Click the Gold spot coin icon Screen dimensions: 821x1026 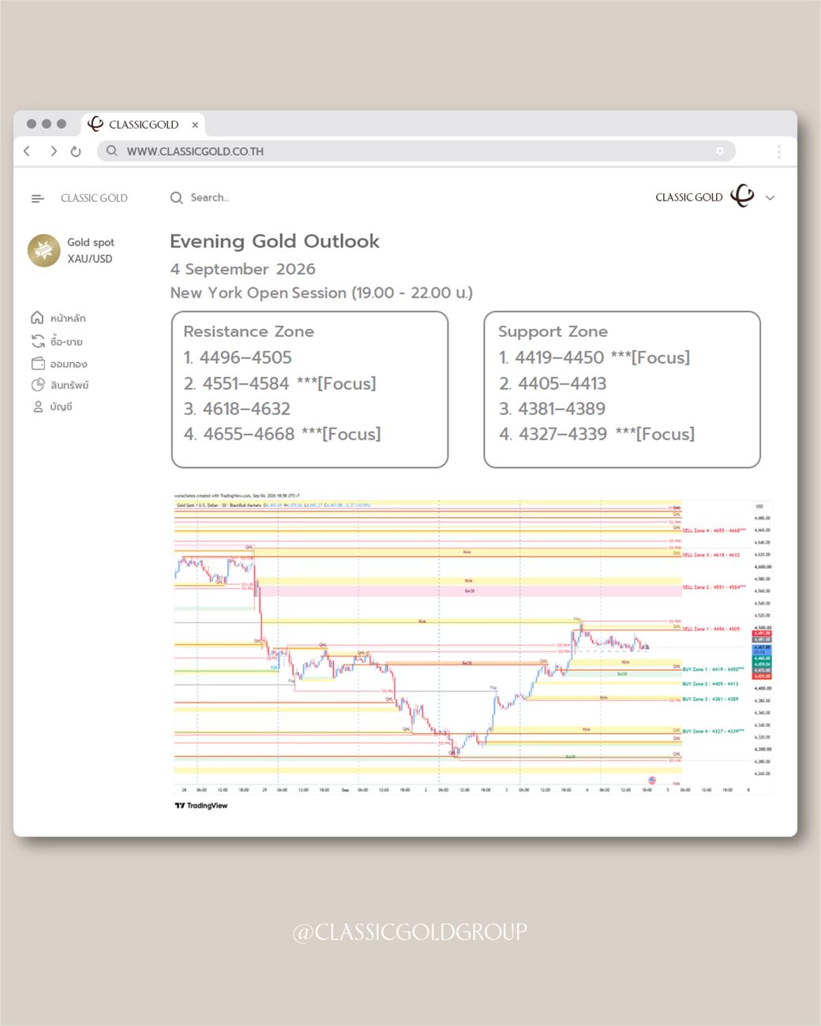[x=44, y=250]
